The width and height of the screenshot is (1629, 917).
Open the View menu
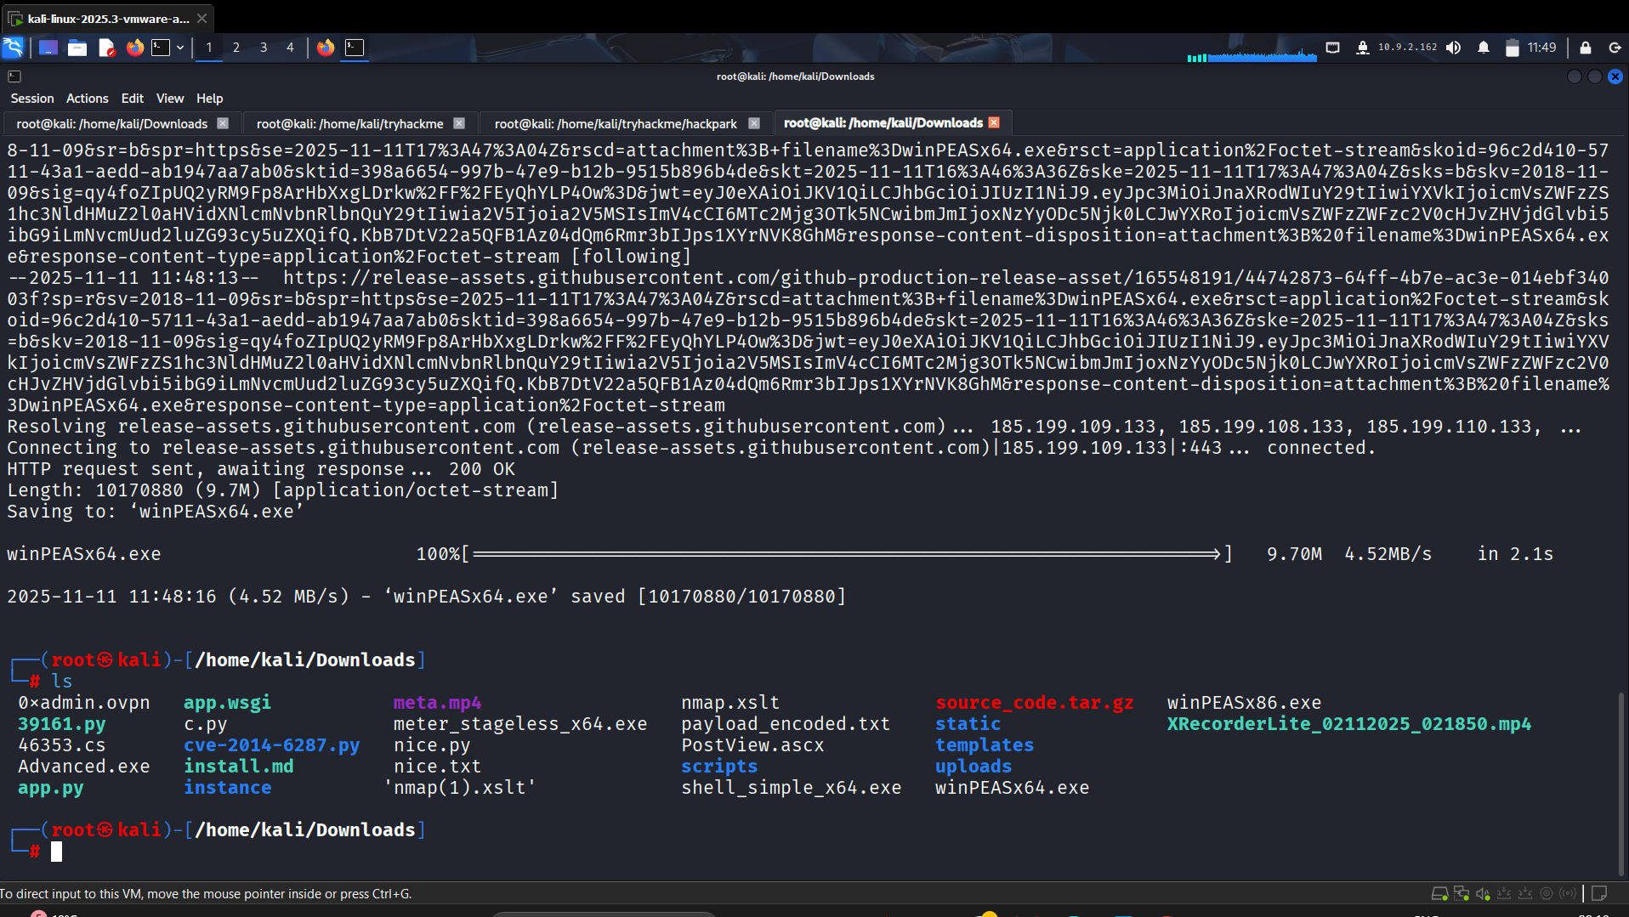tap(169, 99)
